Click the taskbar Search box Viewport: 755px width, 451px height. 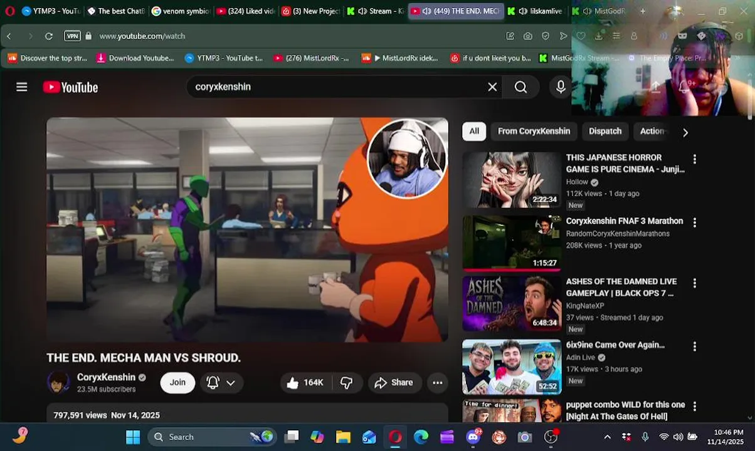(x=213, y=437)
